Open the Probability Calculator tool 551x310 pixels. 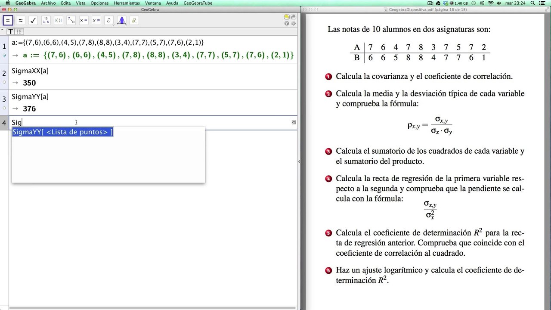click(121, 20)
